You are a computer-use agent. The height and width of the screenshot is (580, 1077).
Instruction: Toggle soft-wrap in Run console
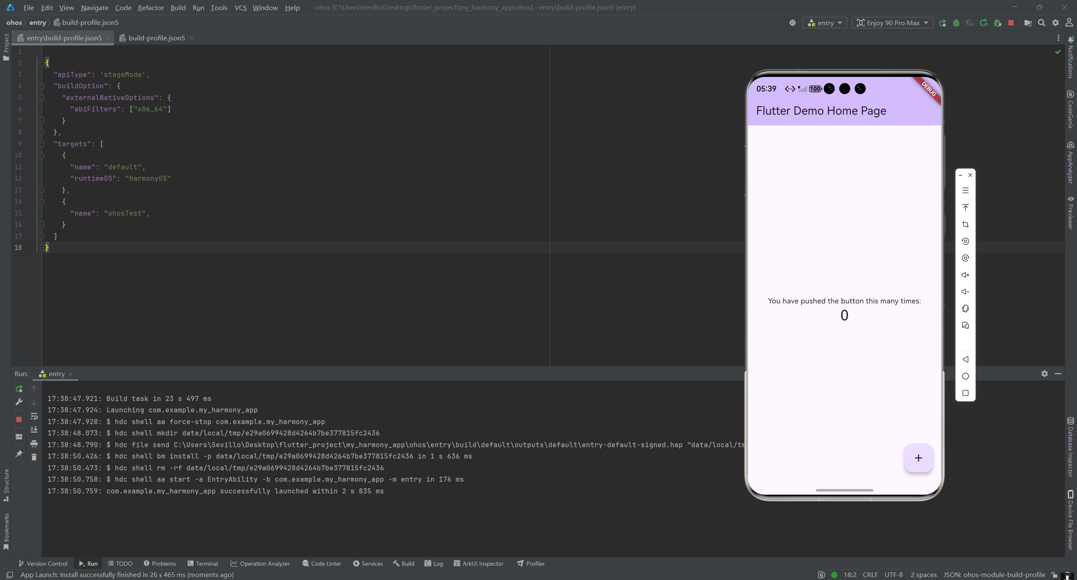pyautogui.click(x=34, y=416)
